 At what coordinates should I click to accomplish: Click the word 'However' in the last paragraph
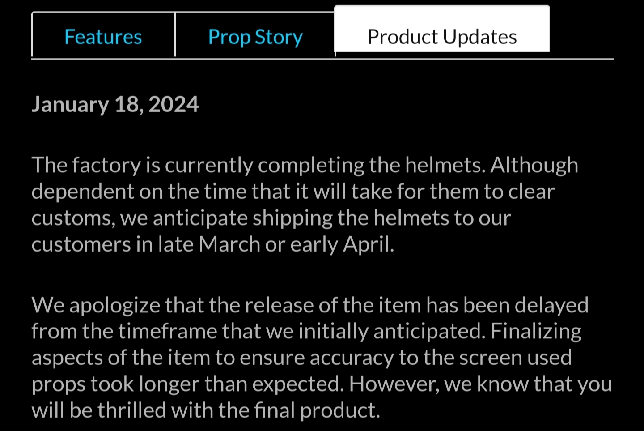394,384
